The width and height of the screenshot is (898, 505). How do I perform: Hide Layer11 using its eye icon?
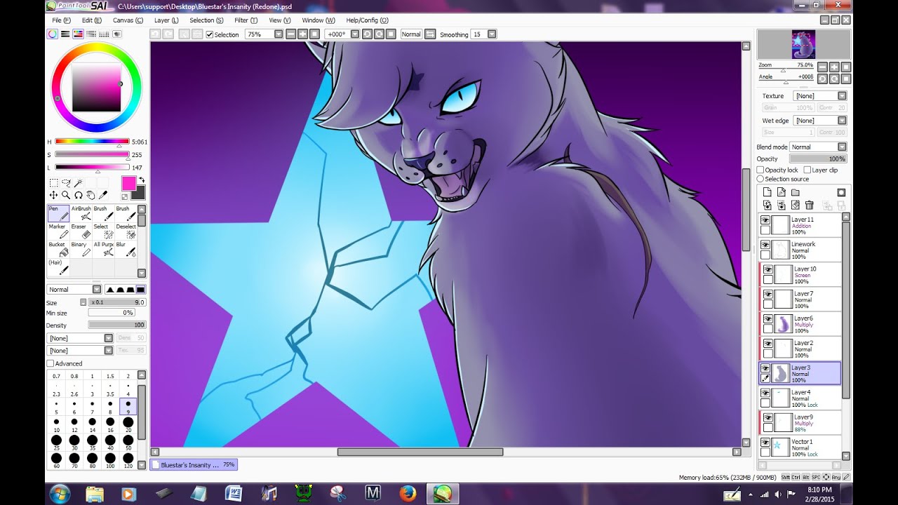[x=765, y=220]
